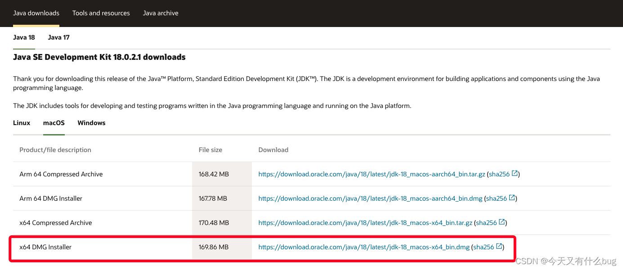This screenshot has width=623, height=270.
Task: Click the '167.78 MB' file size cell
Action: (x=222, y=198)
